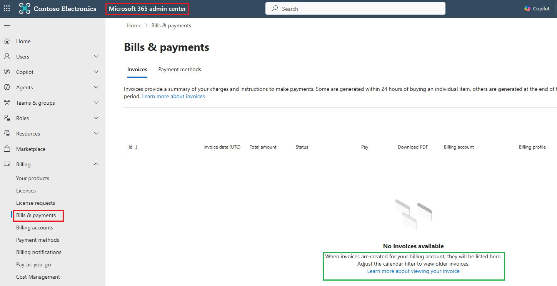This screenshot has width=557, height=286.
Task: Click the Learn more about invoices link
Action: point(173,97)
